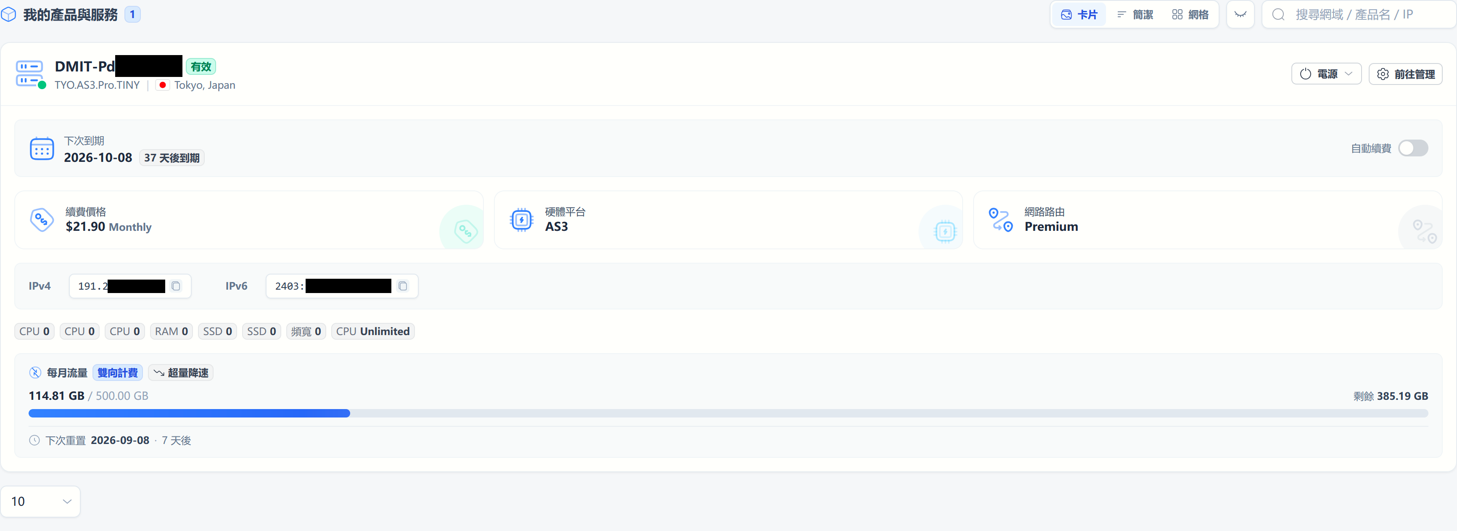Click the calendar icon beside 下次到期
Viewport: 1457px width, 531px height.
(x=42, y=149)
